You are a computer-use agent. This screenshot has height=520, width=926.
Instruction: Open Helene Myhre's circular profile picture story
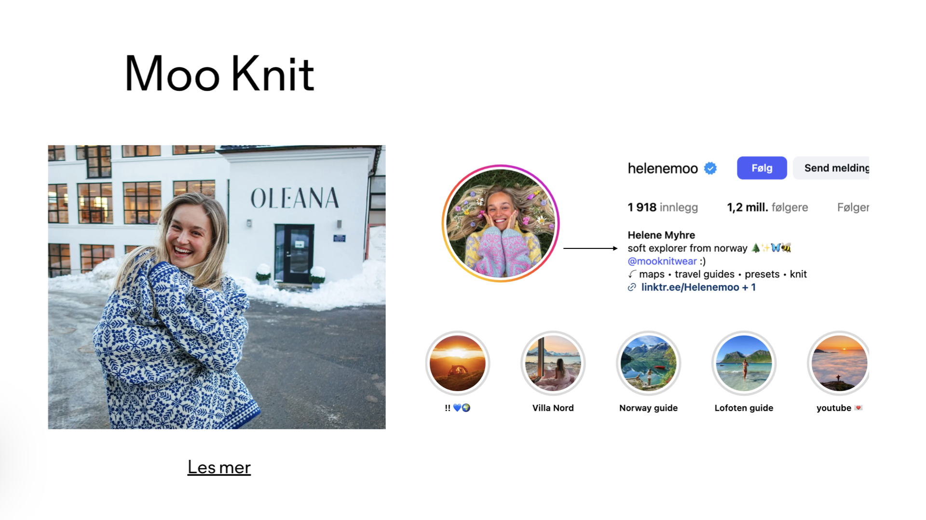pos(501,223)
